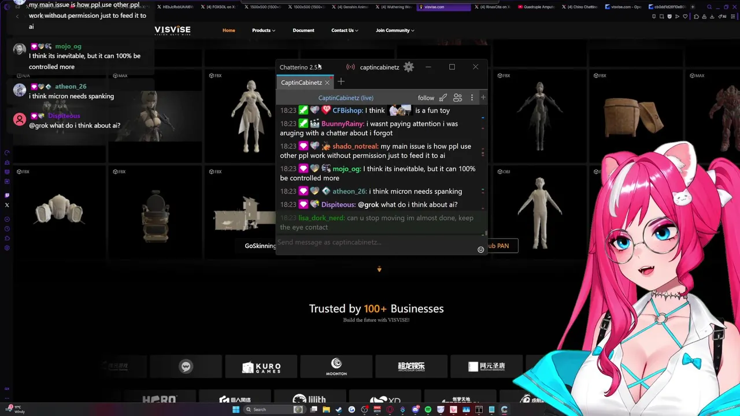
Task: Expand the Contact Us dropdown
Action: coord(345,30)
